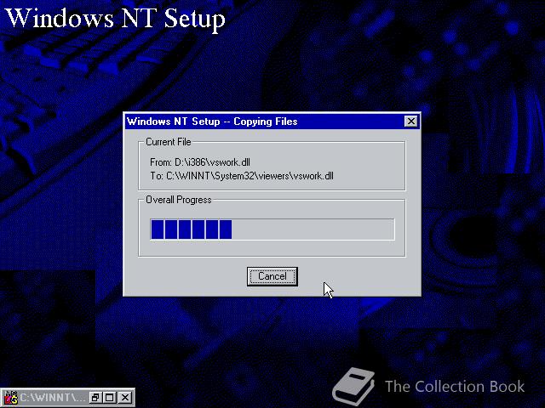The image size is (545, 408).
Task: Close the minimized C:\WINNT window
Action: (125, 397)
